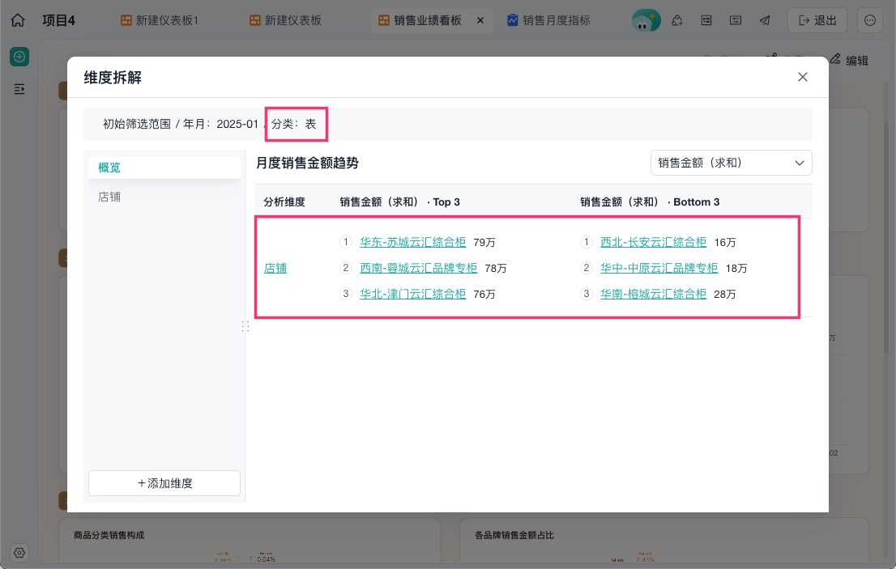896x569 pixels.
Task: Click the AI assistant avatar icon
Action: tap(646, 20)
